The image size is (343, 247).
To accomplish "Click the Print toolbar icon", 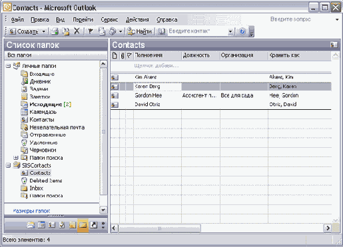I will [55, 31].
